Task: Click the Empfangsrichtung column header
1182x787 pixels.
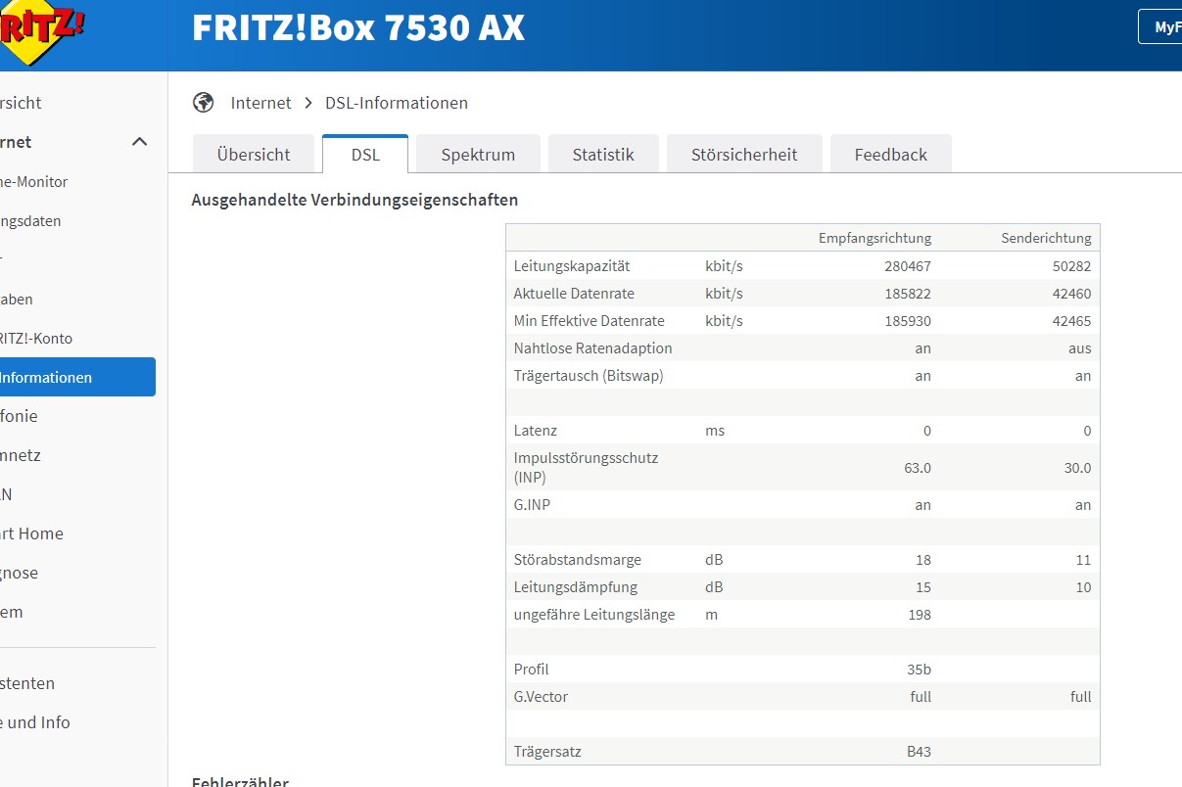Action: point(875,238)
